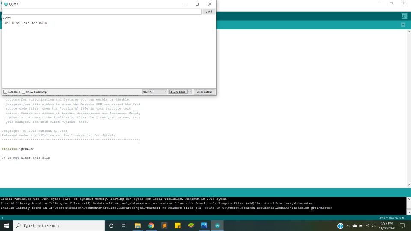
Task: Click the blue help question mark tray icon
Action: click(340, 226)
